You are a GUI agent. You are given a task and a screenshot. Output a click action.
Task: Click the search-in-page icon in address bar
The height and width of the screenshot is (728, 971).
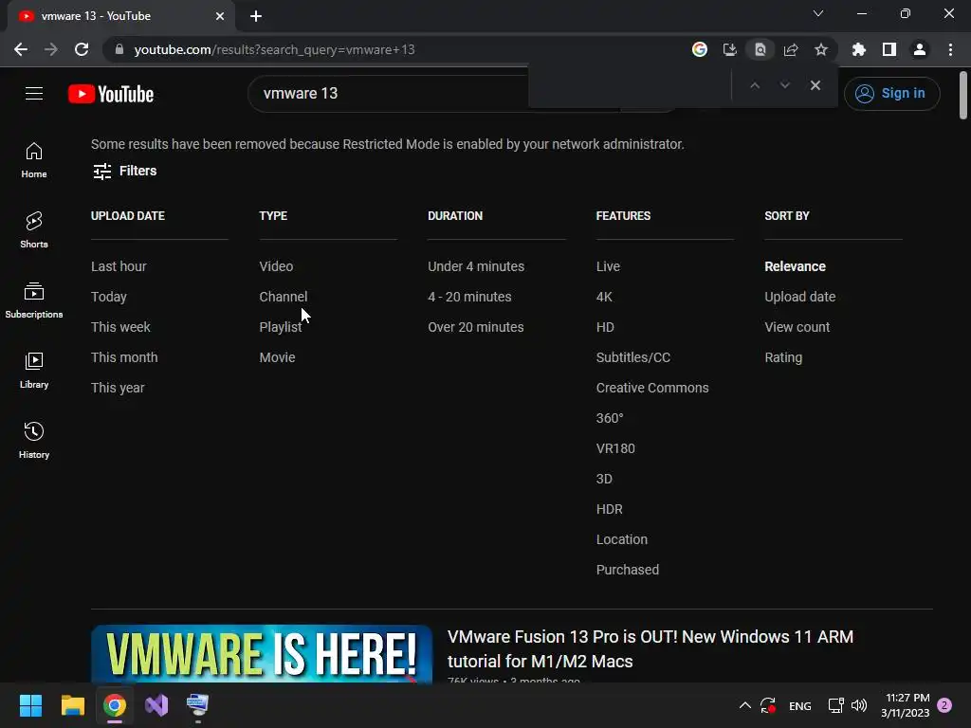760,49
